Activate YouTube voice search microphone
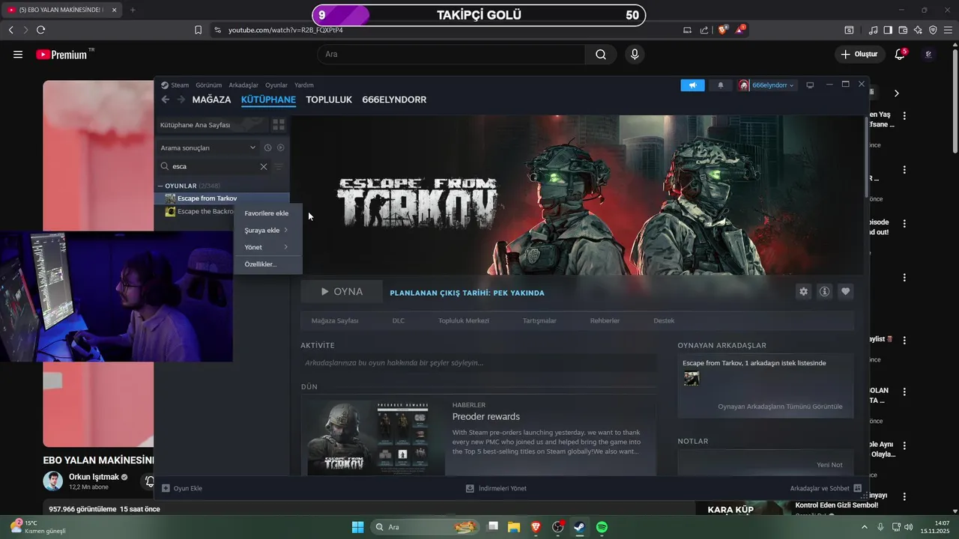This screenshot has height=539, width=959. [635, 54]
